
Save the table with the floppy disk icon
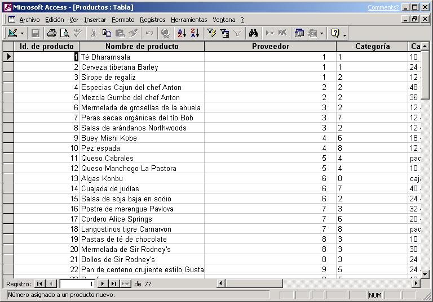click(36, 33)
